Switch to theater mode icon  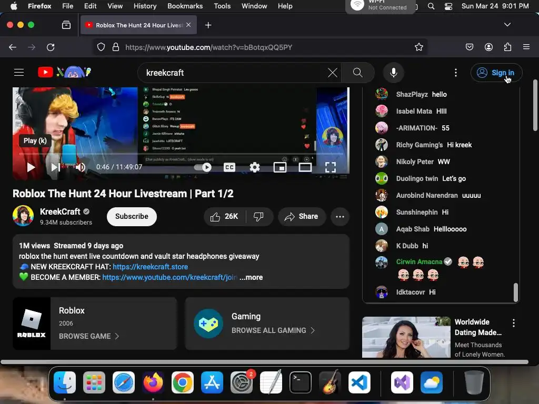click(305, 167)
